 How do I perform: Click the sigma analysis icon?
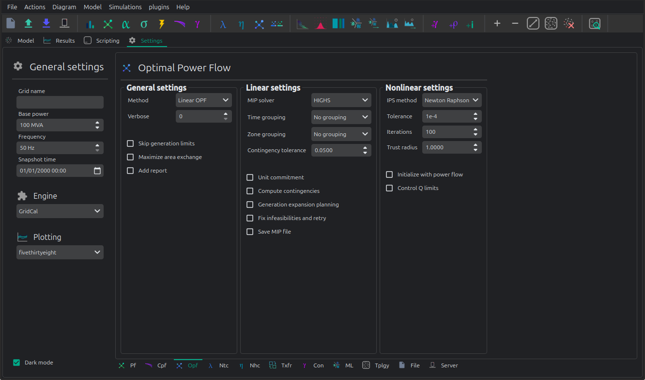tap(143, 23)
